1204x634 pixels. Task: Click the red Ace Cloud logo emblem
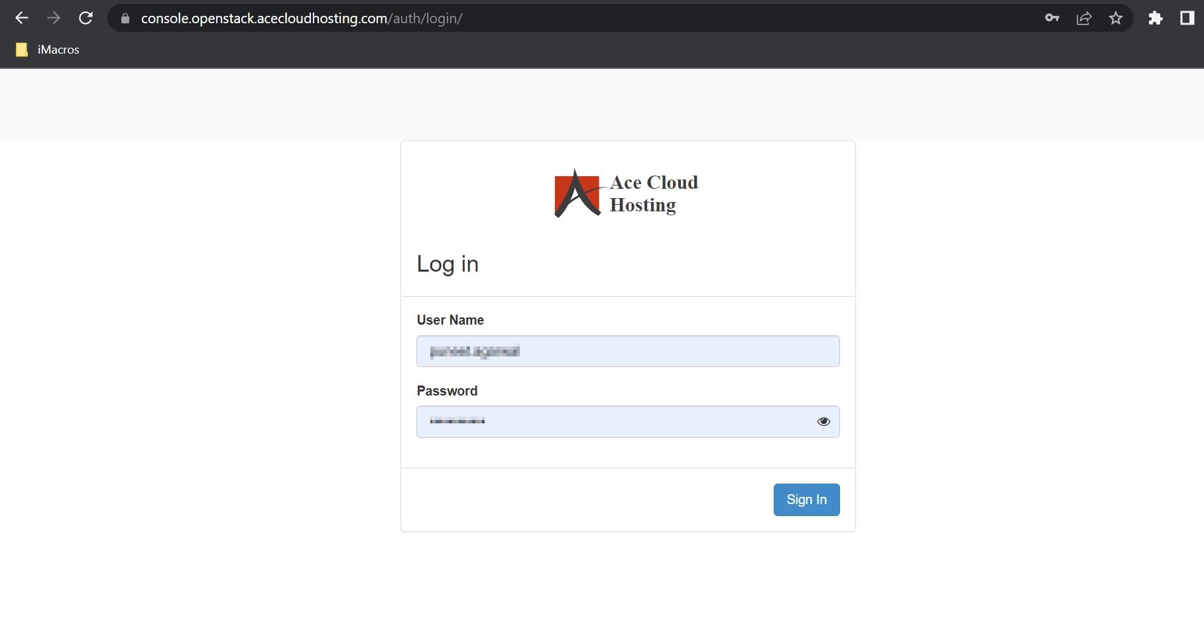coord(576,193)
